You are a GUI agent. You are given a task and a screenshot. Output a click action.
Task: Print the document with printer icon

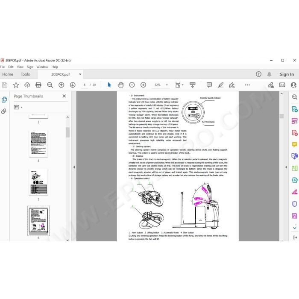point(38,85)
